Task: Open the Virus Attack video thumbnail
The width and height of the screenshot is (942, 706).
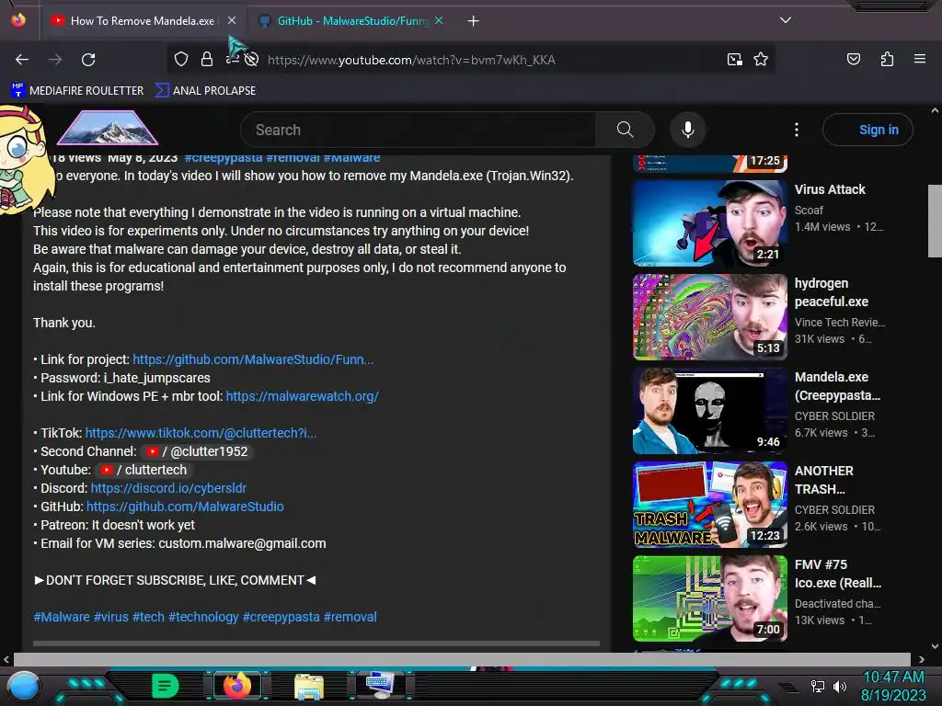Action: coord(709,223)
